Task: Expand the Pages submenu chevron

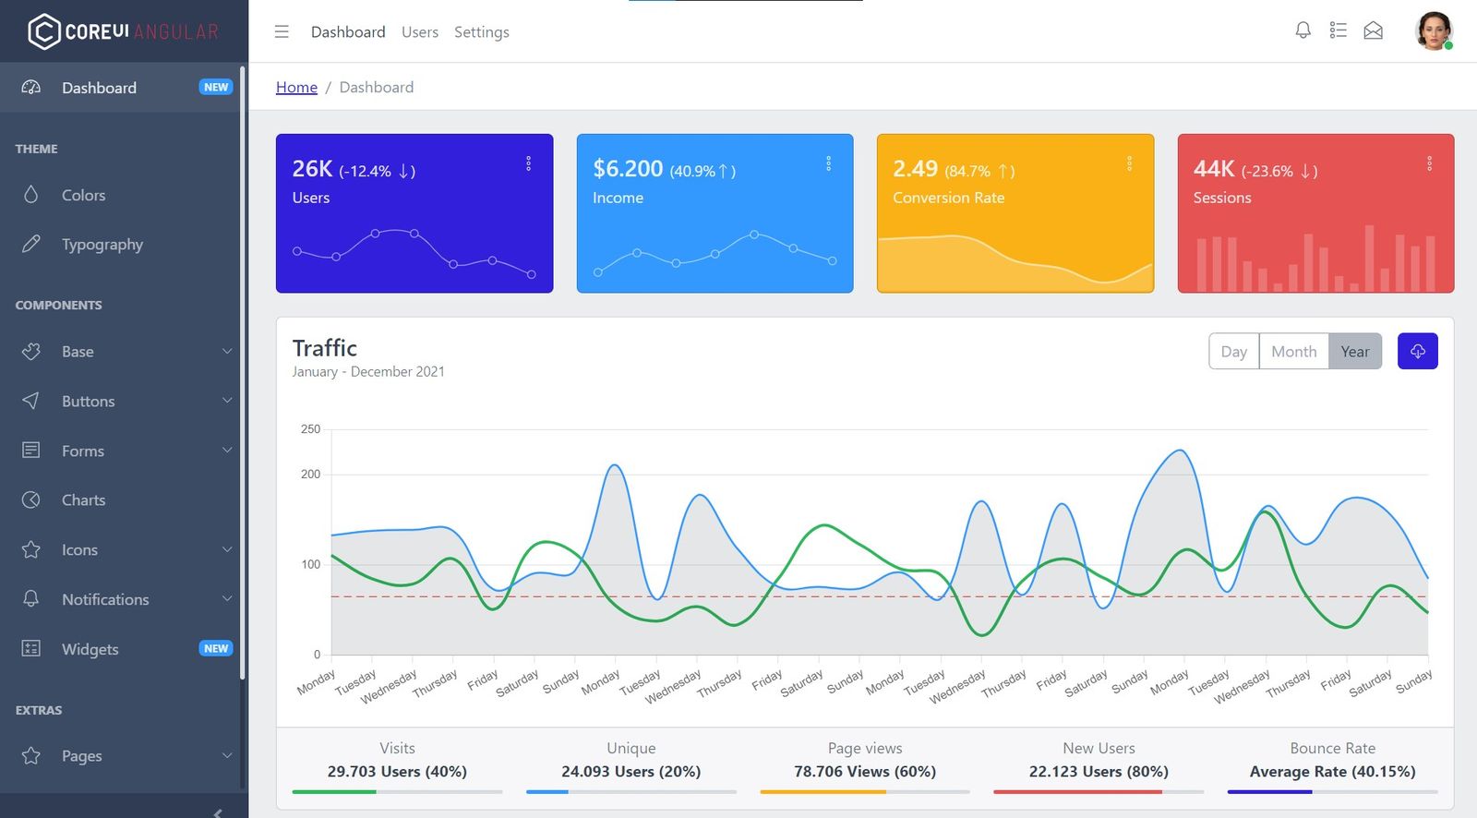Action: pos(227,755)
